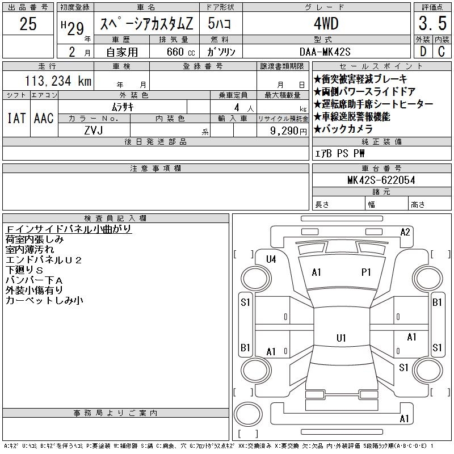The width and height of the screenshot is (454, 454).
Task: Click the A1 marker beside the P1 marker
Action: pyautogui.click(x=317, y=272)
